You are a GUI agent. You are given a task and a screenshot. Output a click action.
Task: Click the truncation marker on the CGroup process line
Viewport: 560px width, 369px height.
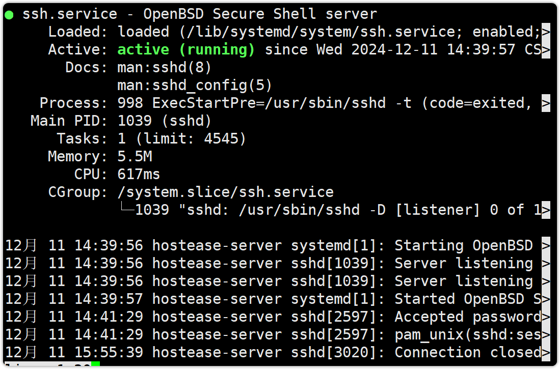click(546, 210)
